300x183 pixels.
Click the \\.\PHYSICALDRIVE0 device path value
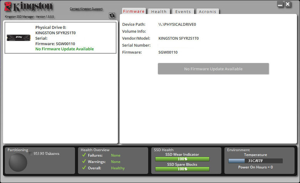[177, 24]
